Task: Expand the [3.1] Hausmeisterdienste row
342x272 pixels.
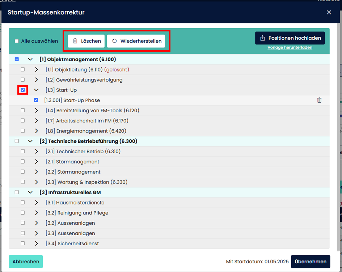Action: pyautogui.click(x=36, y=203)
